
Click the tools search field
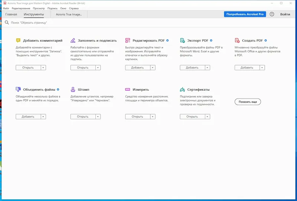148,23
